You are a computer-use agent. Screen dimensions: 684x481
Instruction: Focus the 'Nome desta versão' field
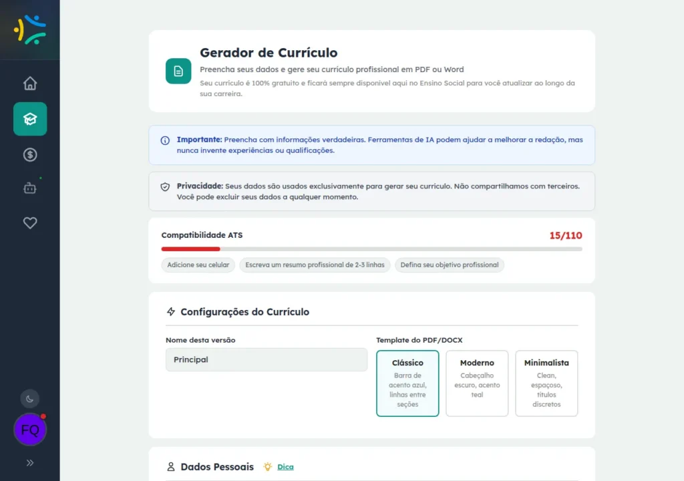[x=267, y=359]
